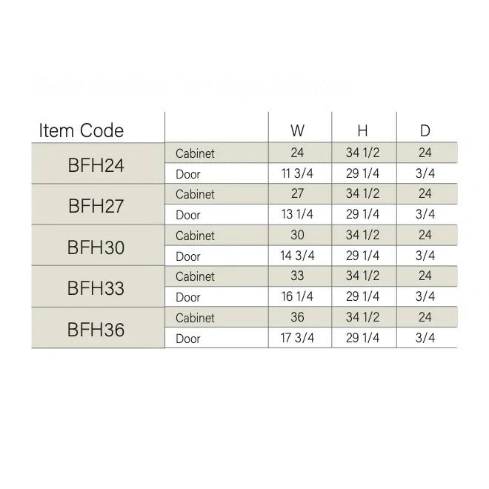Click the 13 1/4 door width value
The height and width of the screenshot is (489, 489).
tap(298, 216)
